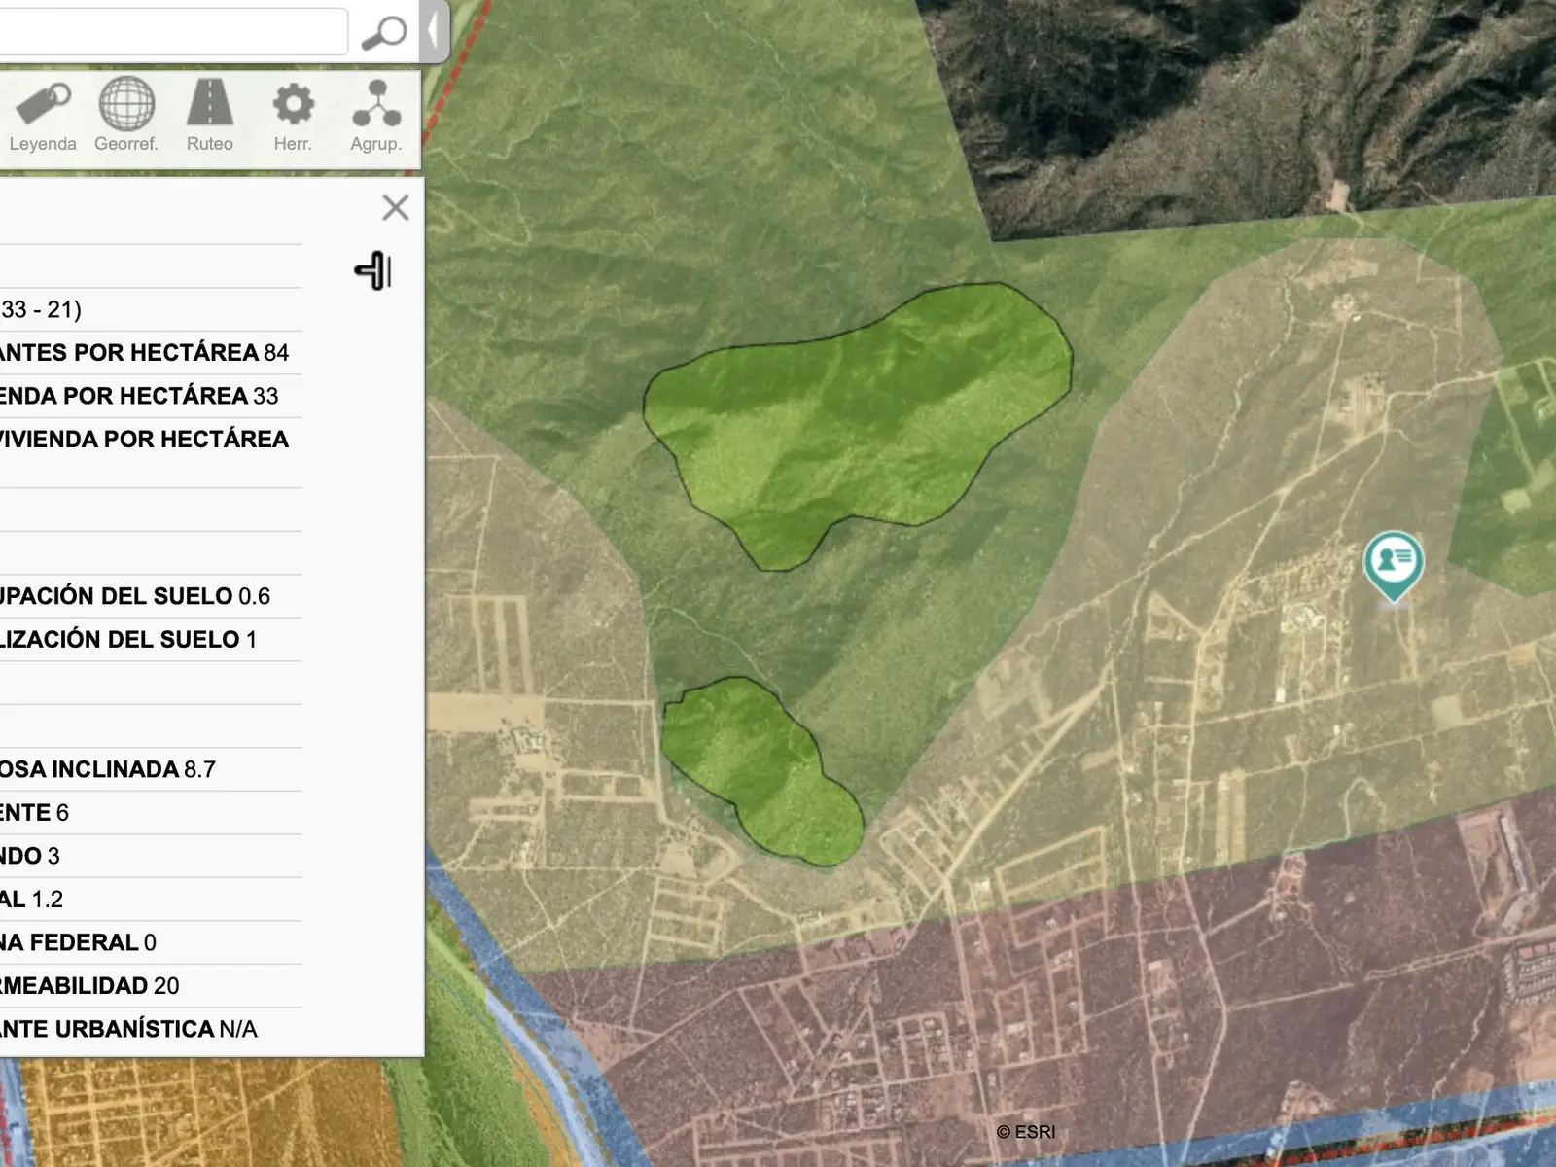Click the magnifier search icon

384,32
